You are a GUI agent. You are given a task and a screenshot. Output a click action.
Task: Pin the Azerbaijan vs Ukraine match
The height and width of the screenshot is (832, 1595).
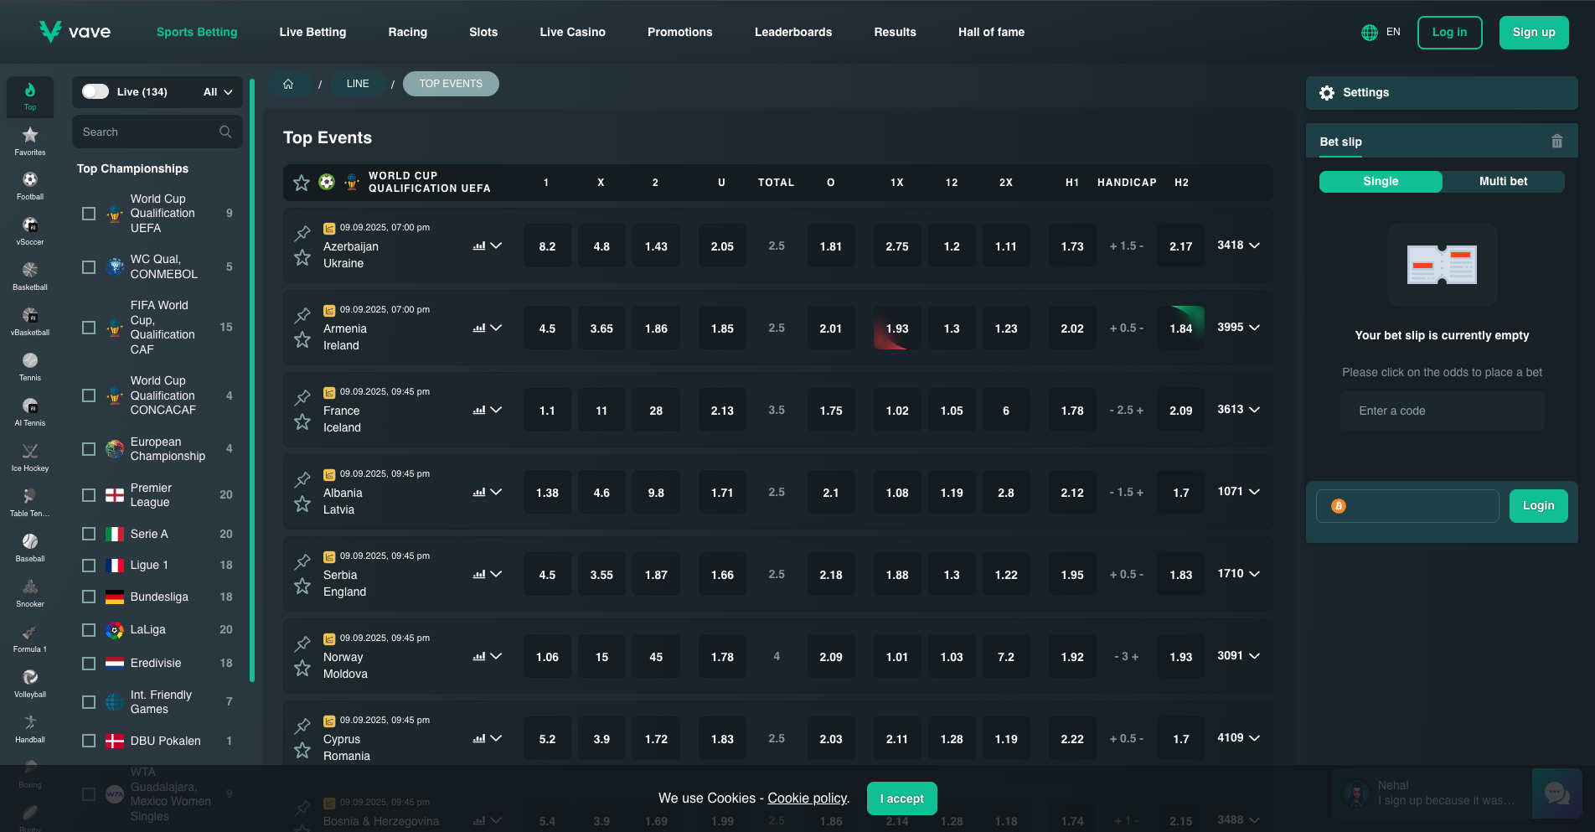coord(302,233)
